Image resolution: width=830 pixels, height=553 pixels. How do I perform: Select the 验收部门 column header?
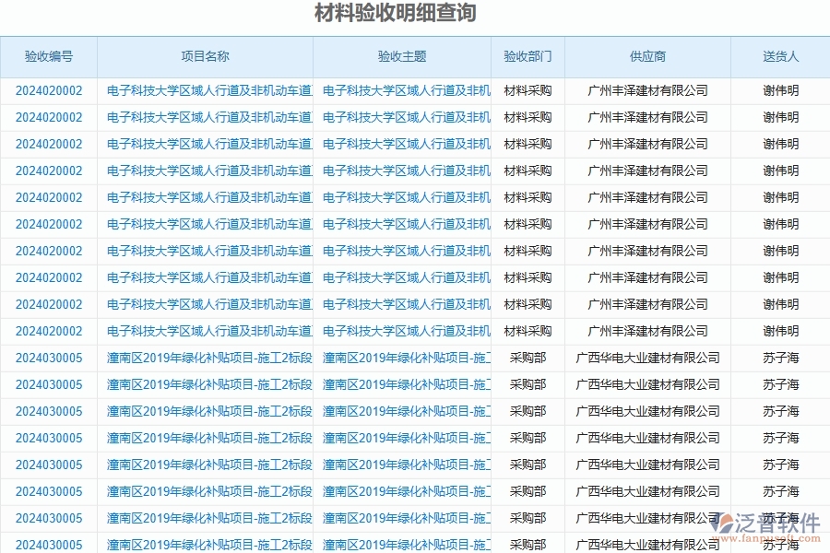(527, 56)
